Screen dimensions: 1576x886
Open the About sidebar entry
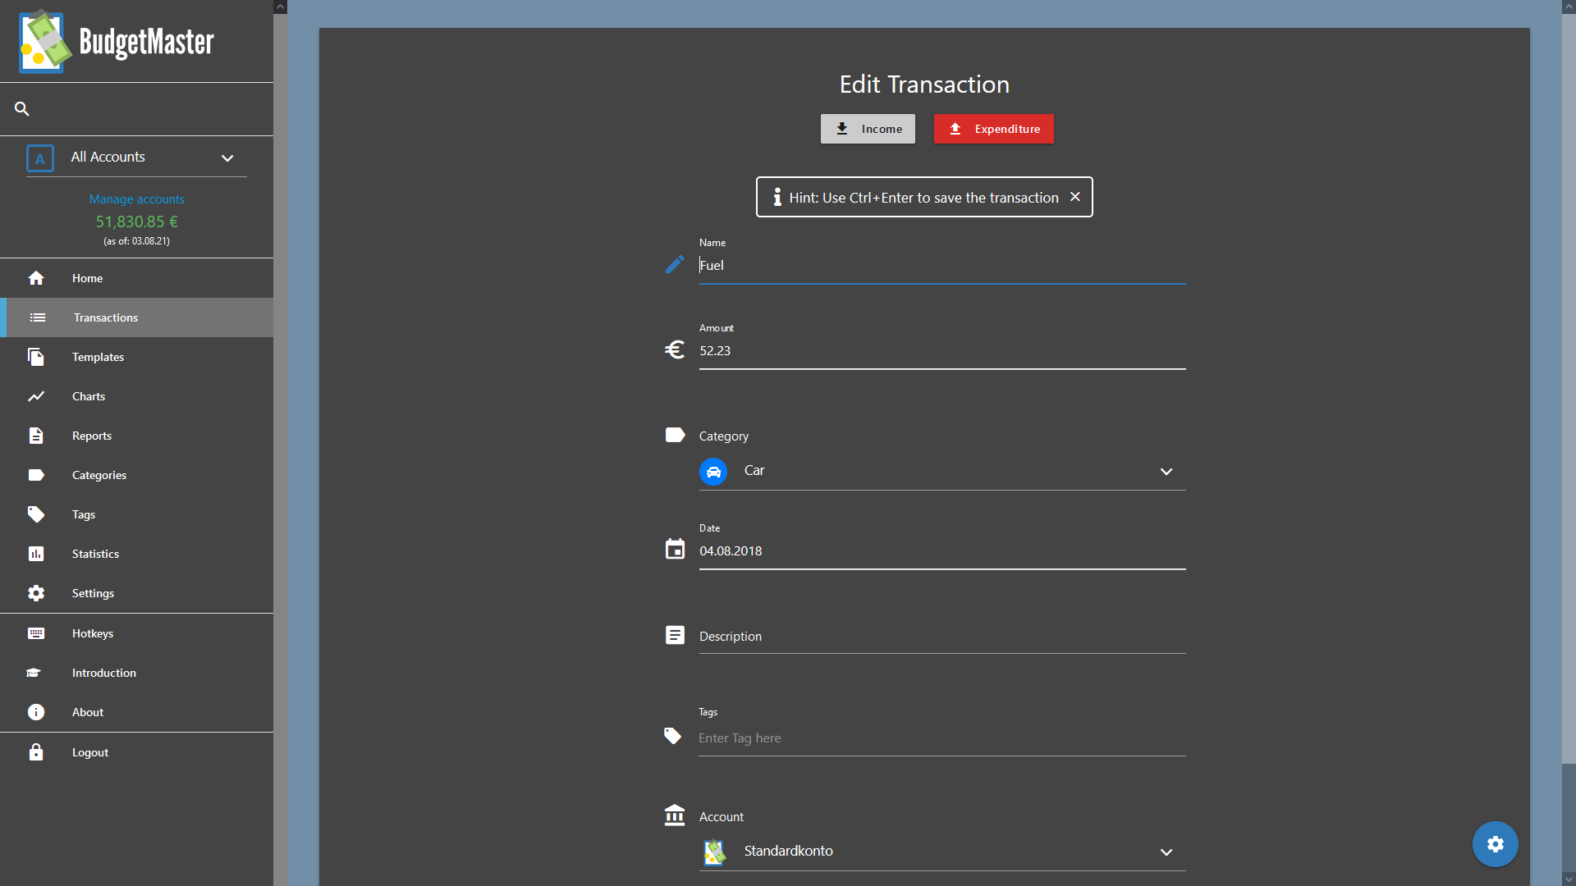(136, 712)
